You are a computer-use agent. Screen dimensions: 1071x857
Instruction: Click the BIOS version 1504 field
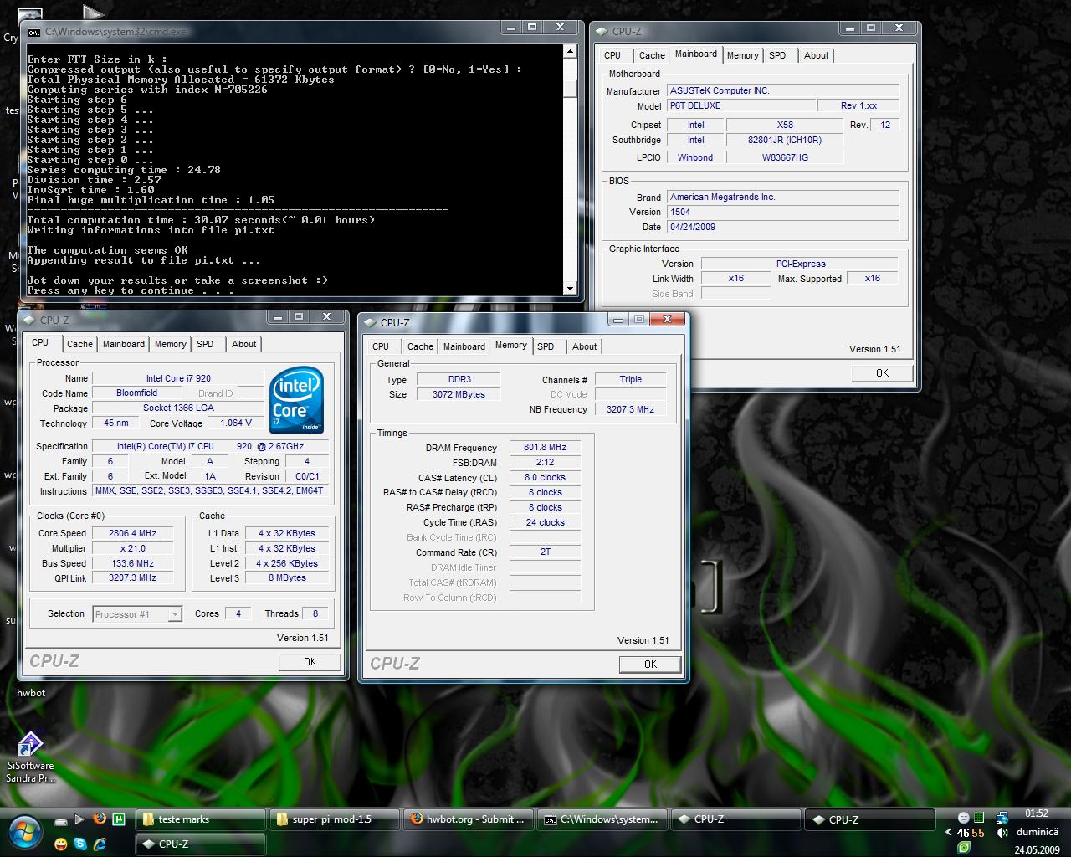(783, 212)
